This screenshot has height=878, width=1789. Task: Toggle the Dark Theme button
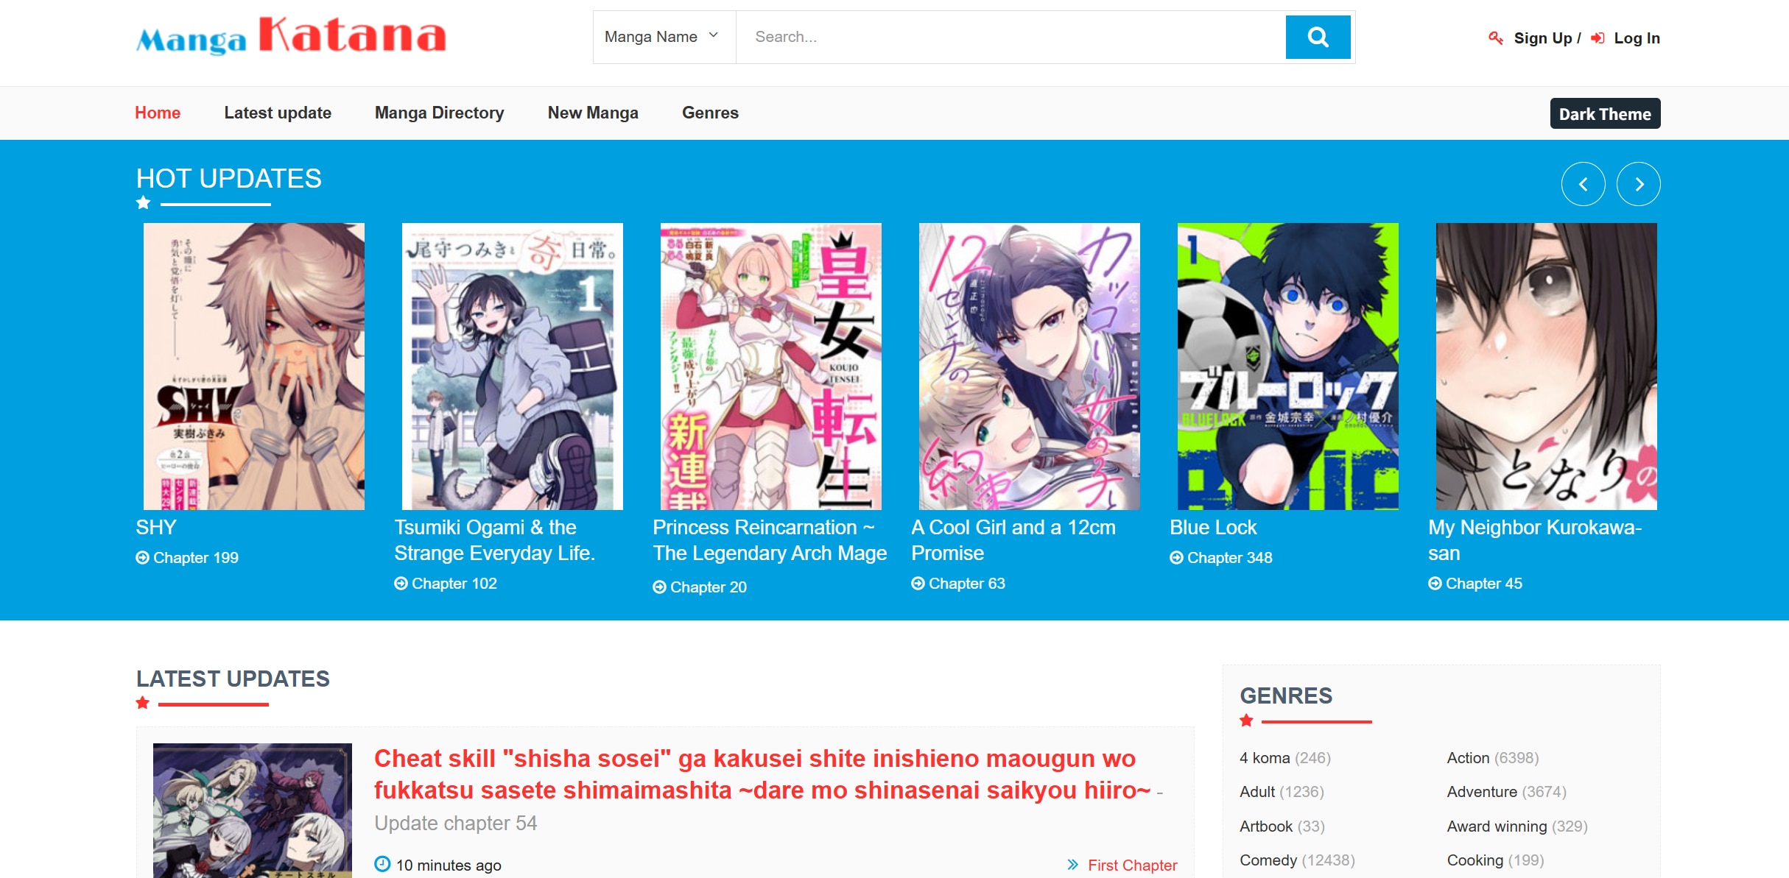tap(1605, 113)
